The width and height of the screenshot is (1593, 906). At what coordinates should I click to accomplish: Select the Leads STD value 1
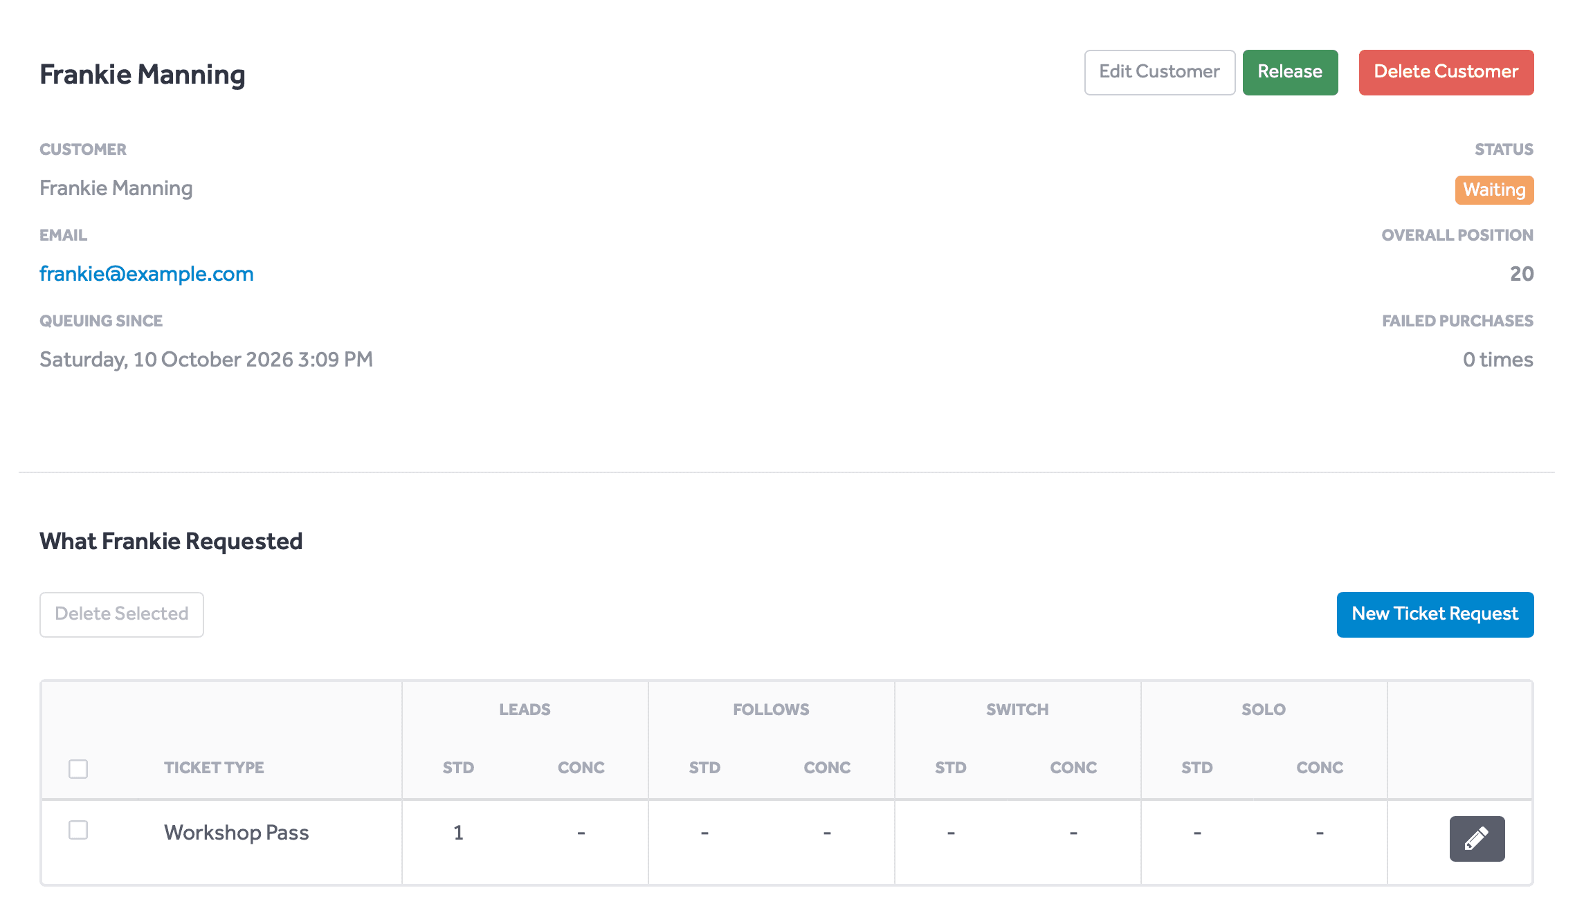coord(458,833)
